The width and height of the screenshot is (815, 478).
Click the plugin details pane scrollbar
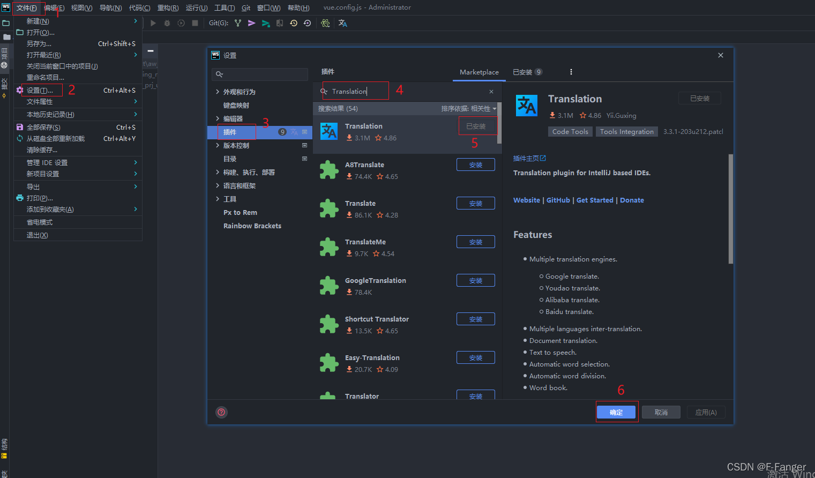pos(730,209)
